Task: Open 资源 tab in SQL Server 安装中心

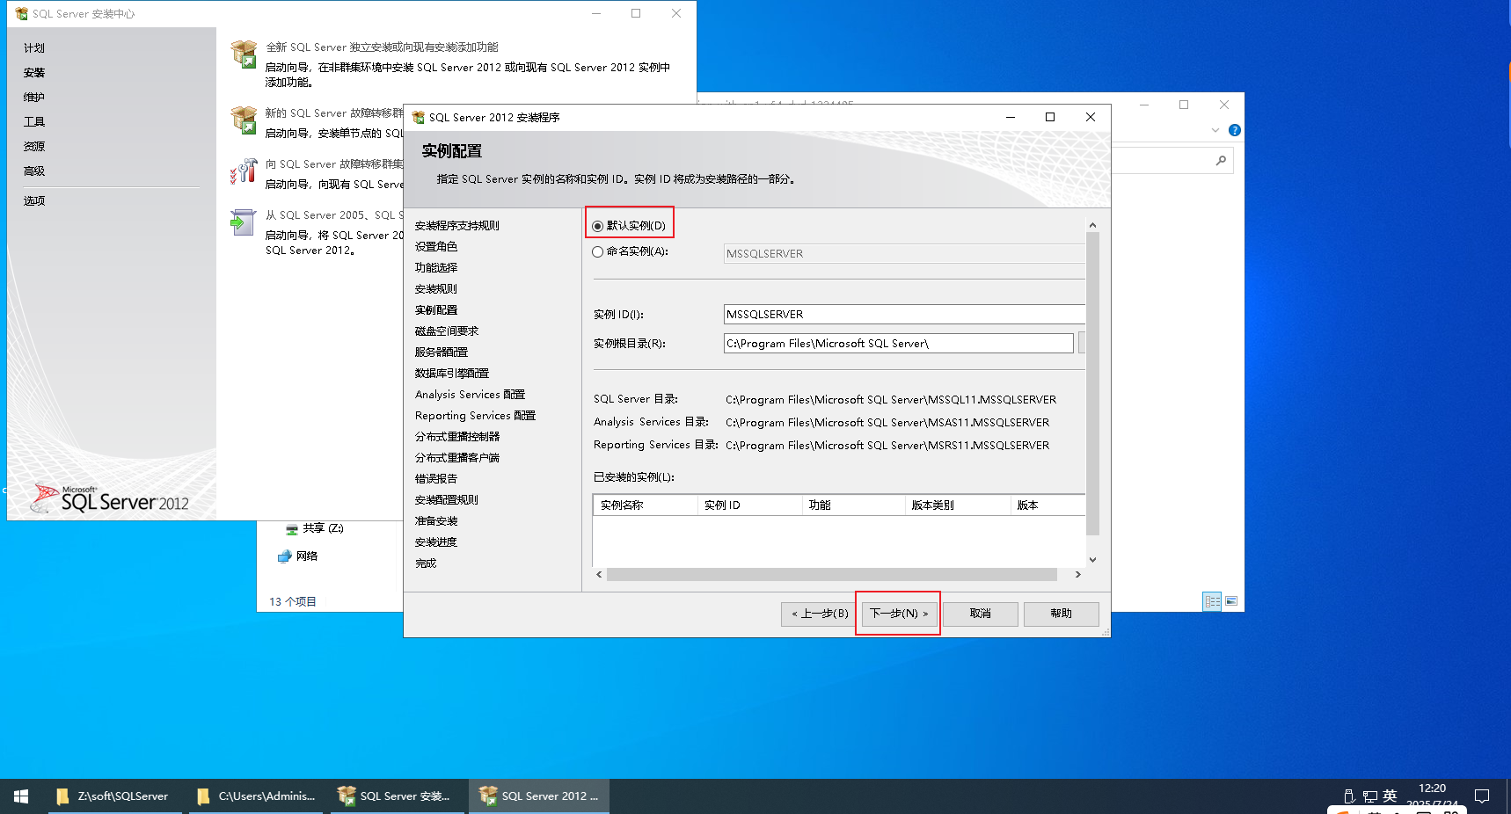Action: coord(34,147)
